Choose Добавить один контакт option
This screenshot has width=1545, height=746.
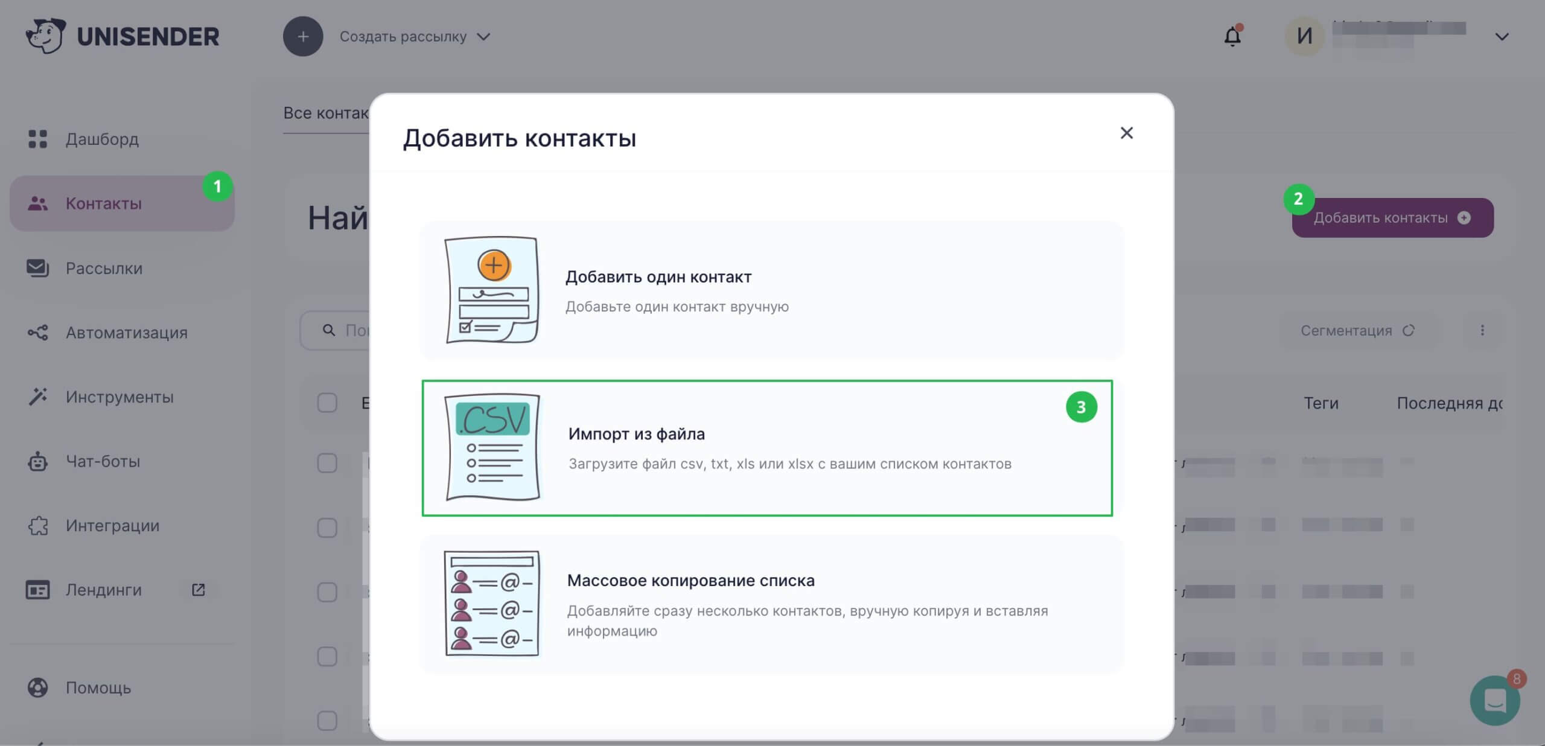click(772, 290)
